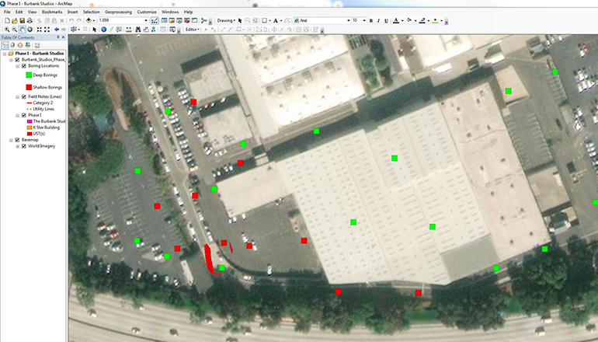Select the Identify tool
This screenshot has width=598, height=342.
pyautogui.click(x=104, y=30)
